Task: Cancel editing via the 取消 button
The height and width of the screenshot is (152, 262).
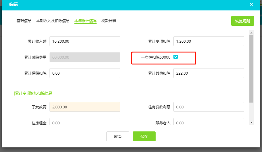Action: (118, 136)
